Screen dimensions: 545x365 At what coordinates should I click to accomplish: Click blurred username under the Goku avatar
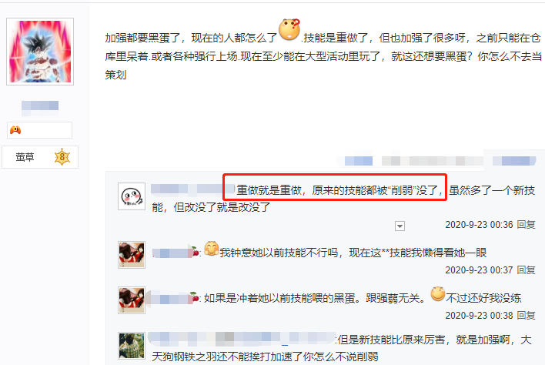point(40,105)
